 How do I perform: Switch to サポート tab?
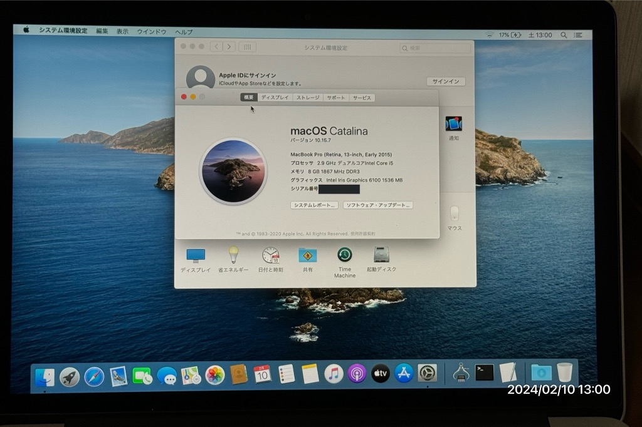336,98
